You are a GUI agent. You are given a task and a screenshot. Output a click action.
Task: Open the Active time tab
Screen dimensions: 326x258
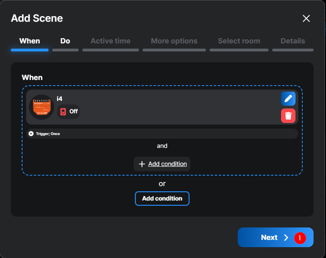click(x=110, y=41)
